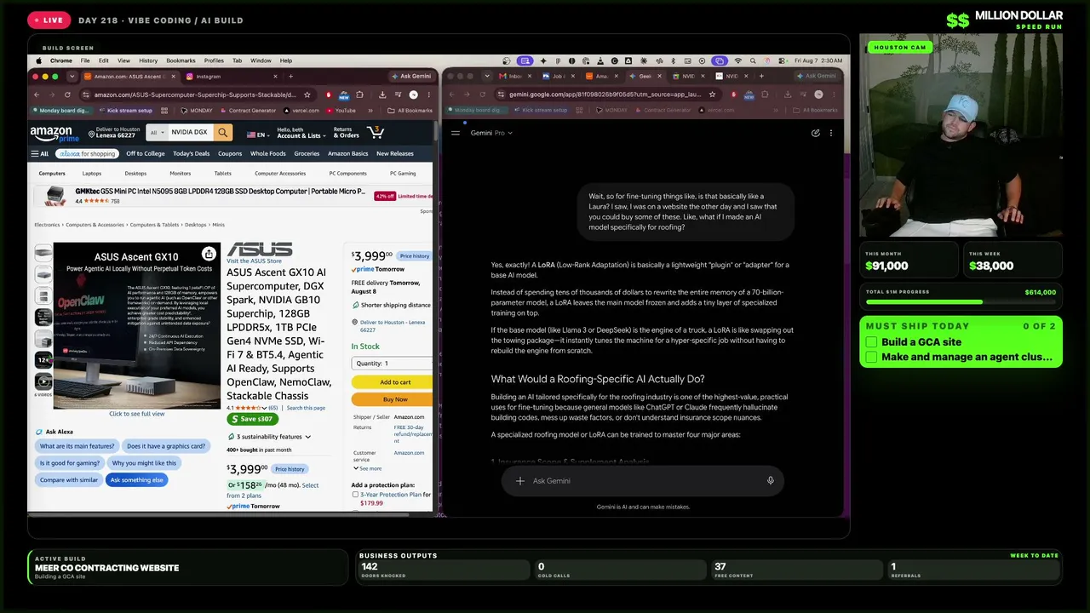Open Gemini main menu hamburger icon
Screen dimensions: 1090x613
pos(456,133)
